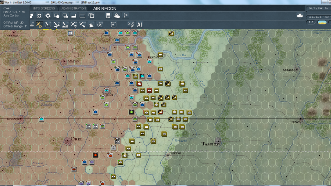Viewport: 331px width, 186px height.
Task: Select the F6 bomb unit mode icon
Action: pos(48,24)
